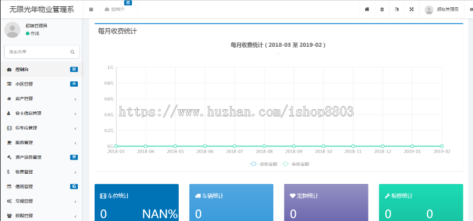The height and width of the screenshot is (221, 473).
Task: Click the 车位统计 card title
Action: click(x=118, y=196)
